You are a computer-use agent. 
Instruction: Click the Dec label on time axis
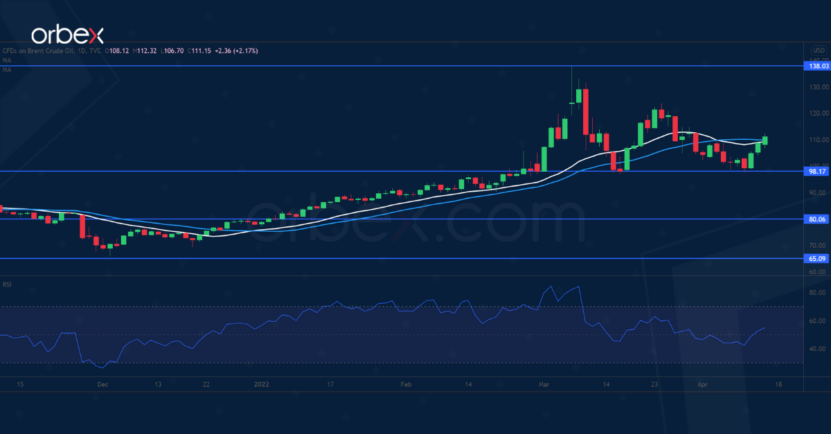[102, 383]
